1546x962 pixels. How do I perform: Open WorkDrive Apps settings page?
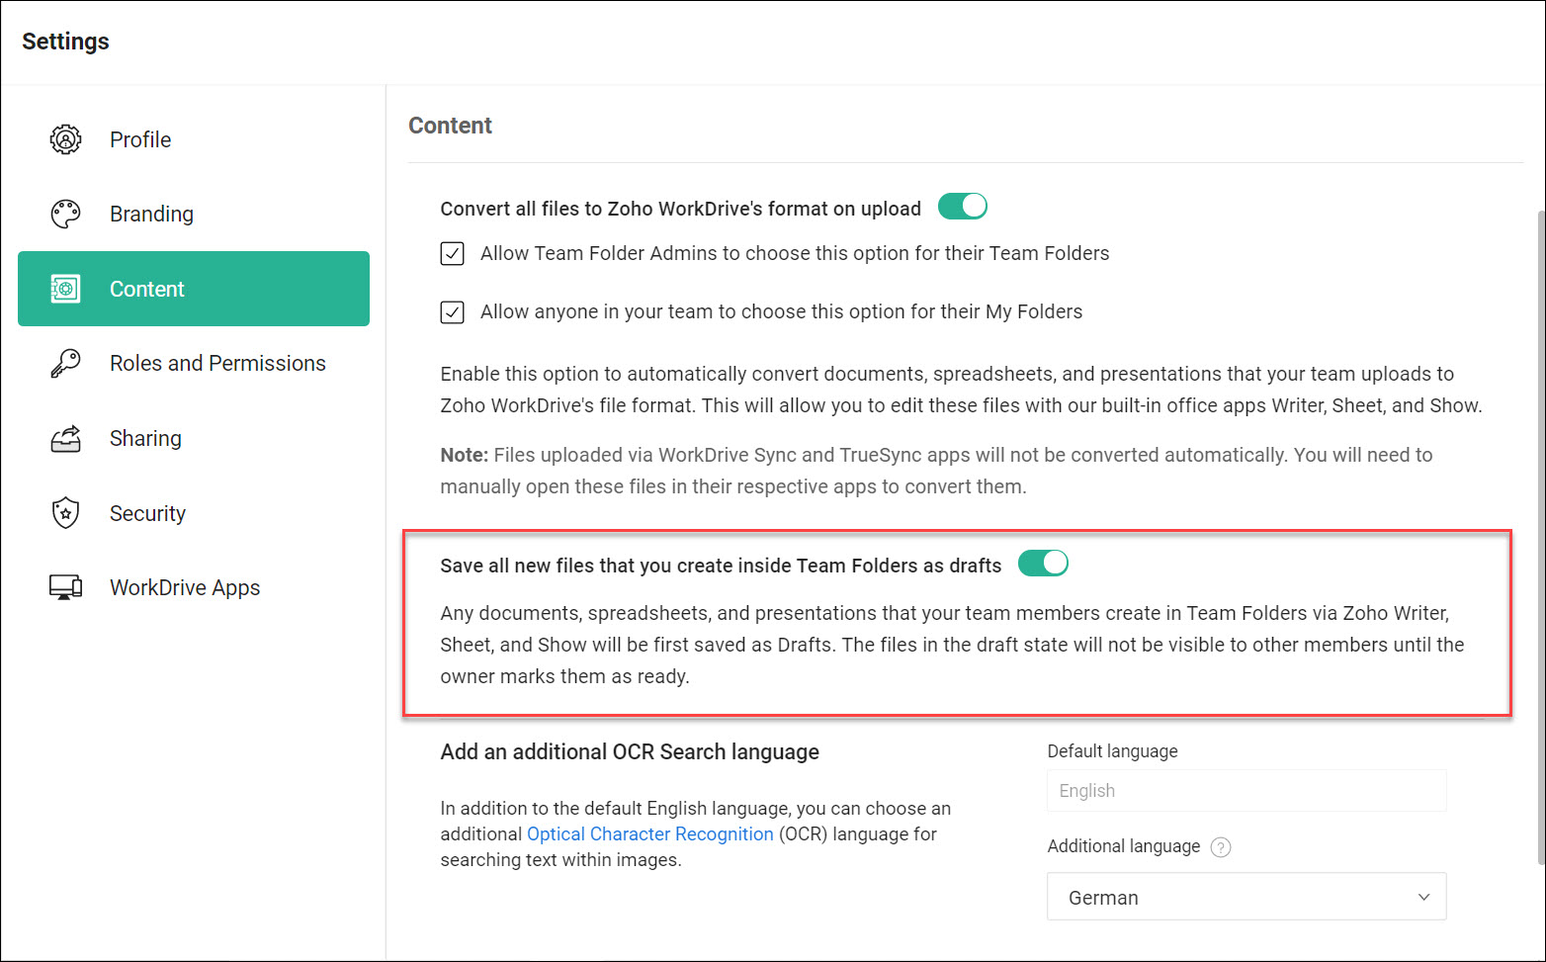185,587
